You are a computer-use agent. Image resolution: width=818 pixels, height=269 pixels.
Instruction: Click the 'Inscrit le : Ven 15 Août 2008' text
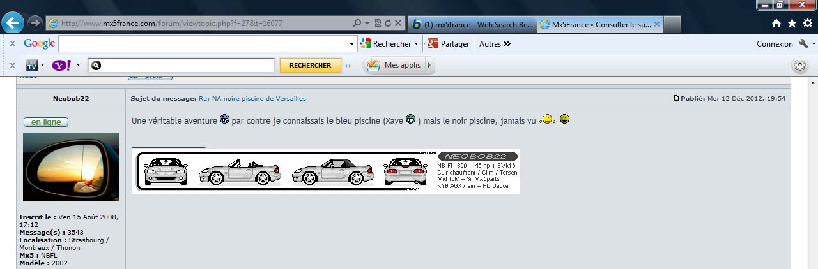[68, 221]
